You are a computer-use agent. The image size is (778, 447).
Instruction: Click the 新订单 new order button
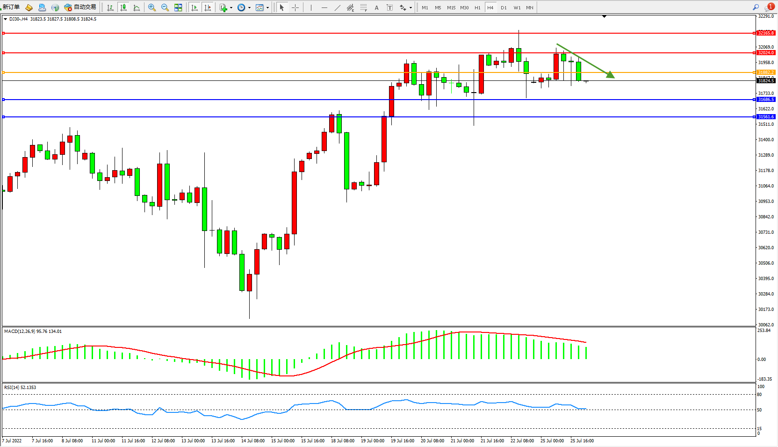click(11, 7)
